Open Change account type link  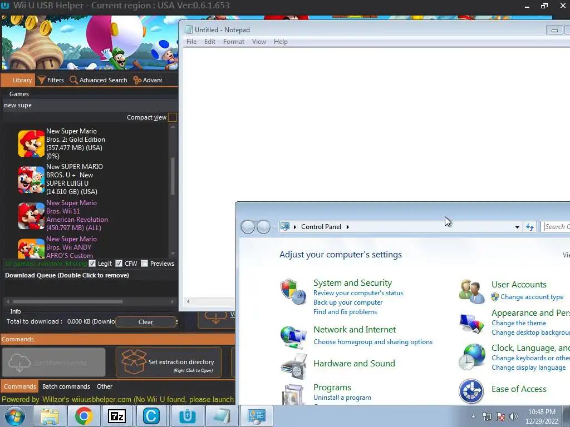point(532,297)
